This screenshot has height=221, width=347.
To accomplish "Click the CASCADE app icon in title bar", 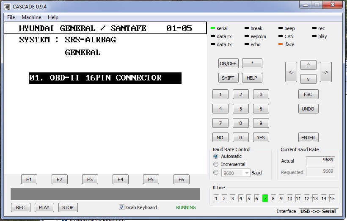I will pyautogui.click(x=7, y=7).
